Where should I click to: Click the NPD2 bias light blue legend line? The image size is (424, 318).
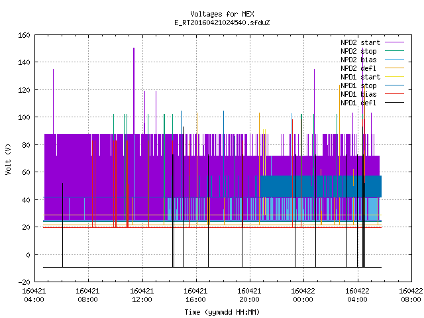click(394, 60)
